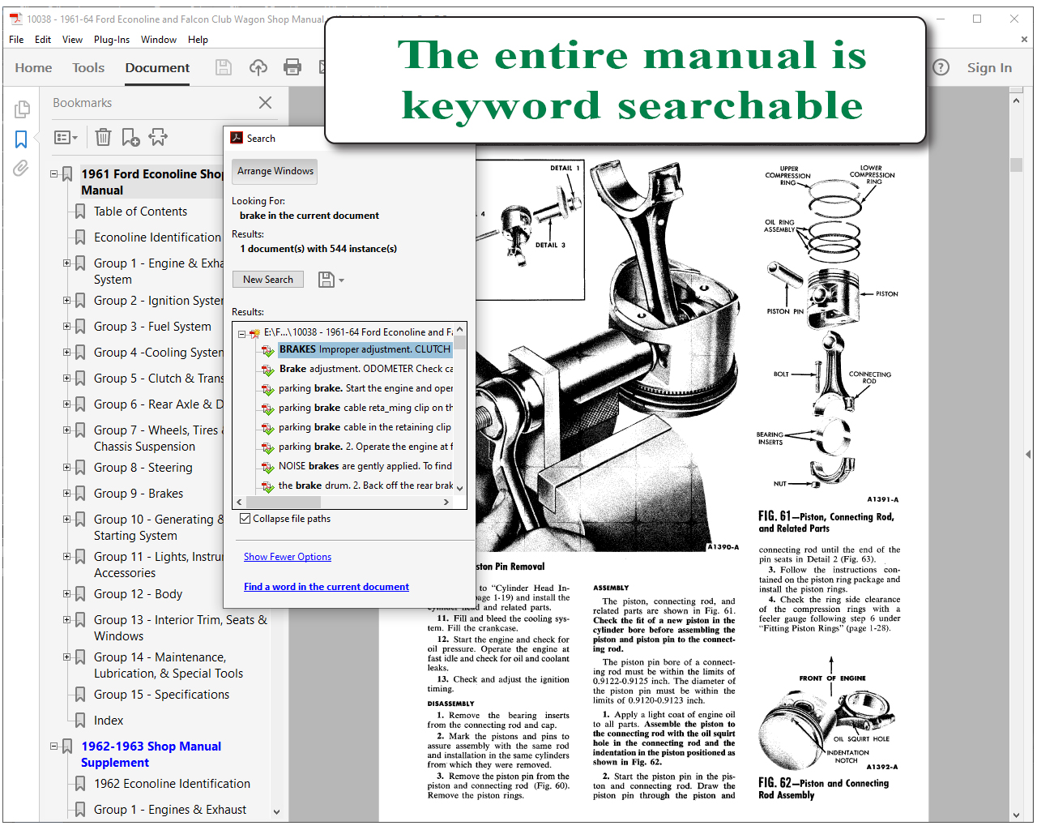Screen dimensions: 1037x830
Task: Expand Group 3 - Fuel System bookmark
Action: (x=67, y=326)
